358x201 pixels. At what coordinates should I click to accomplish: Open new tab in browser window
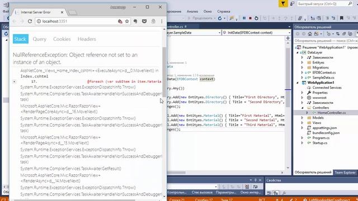73,12
